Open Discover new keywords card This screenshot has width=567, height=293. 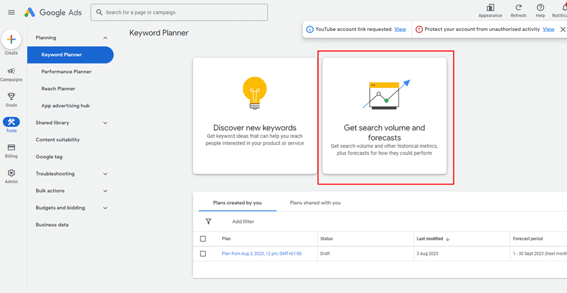(255, 116)
